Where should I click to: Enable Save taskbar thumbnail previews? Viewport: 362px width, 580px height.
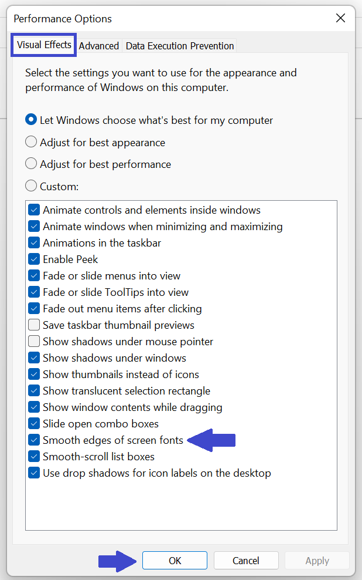(x=33, y=325)
